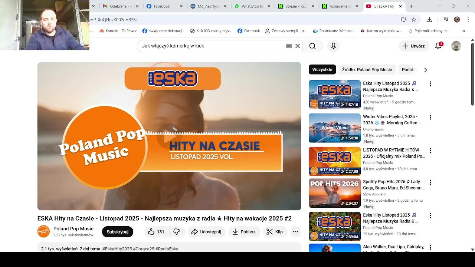
Task: Switch to the Achievements Kick tab
Action: pyautogui.click(x=340, y=6)
